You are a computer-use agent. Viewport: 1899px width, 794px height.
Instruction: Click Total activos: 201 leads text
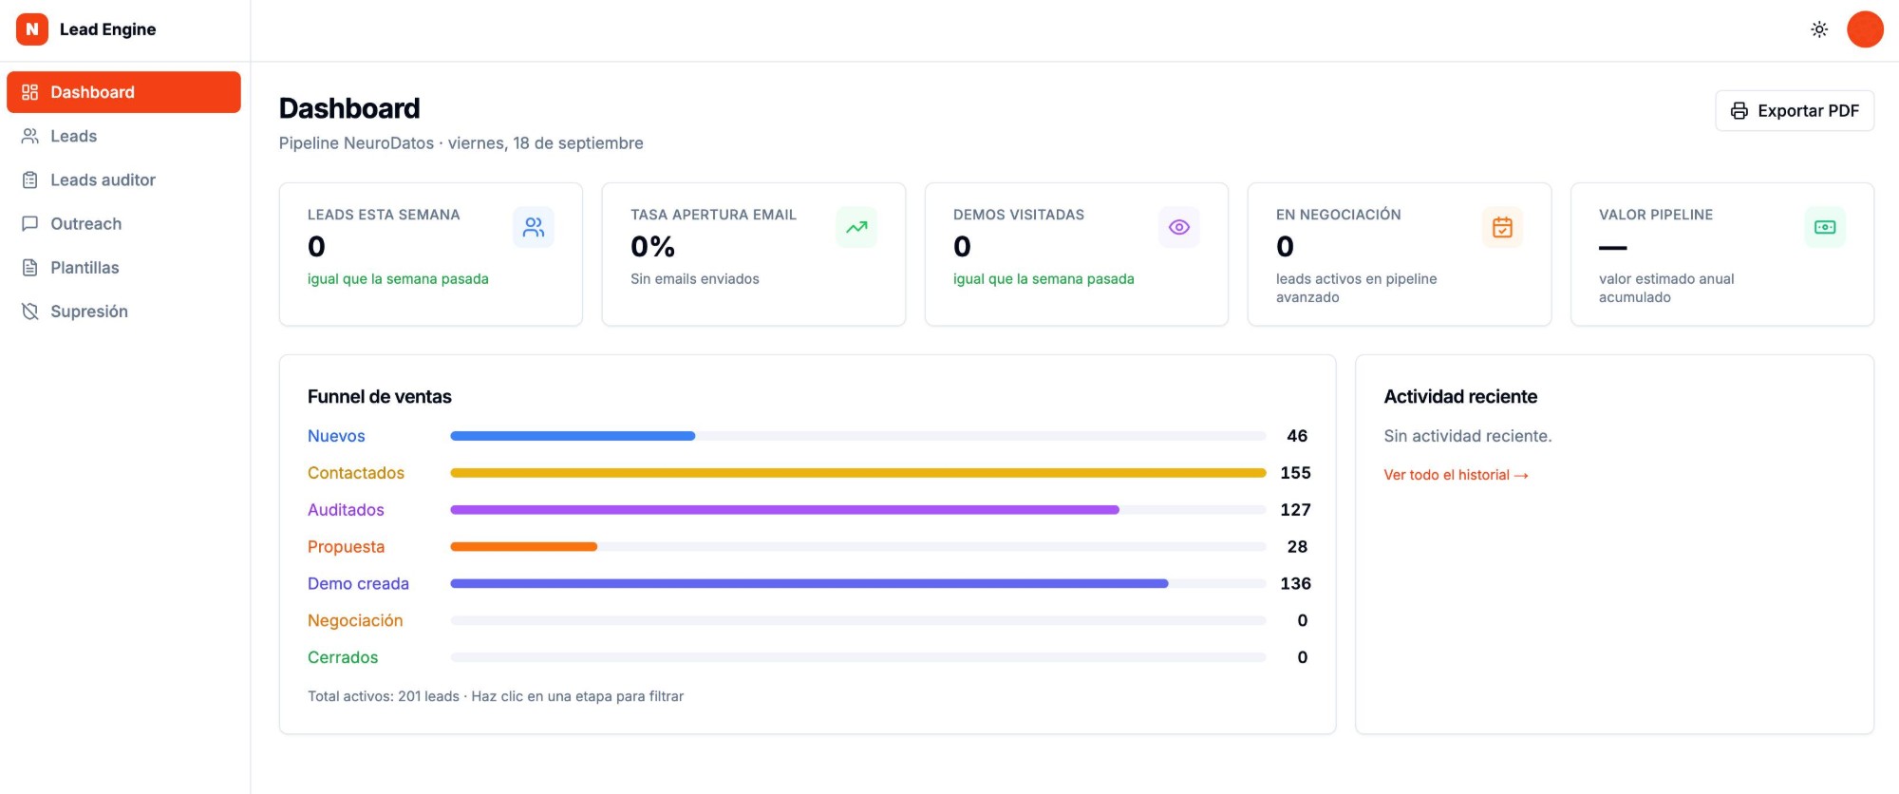[384, 696]
